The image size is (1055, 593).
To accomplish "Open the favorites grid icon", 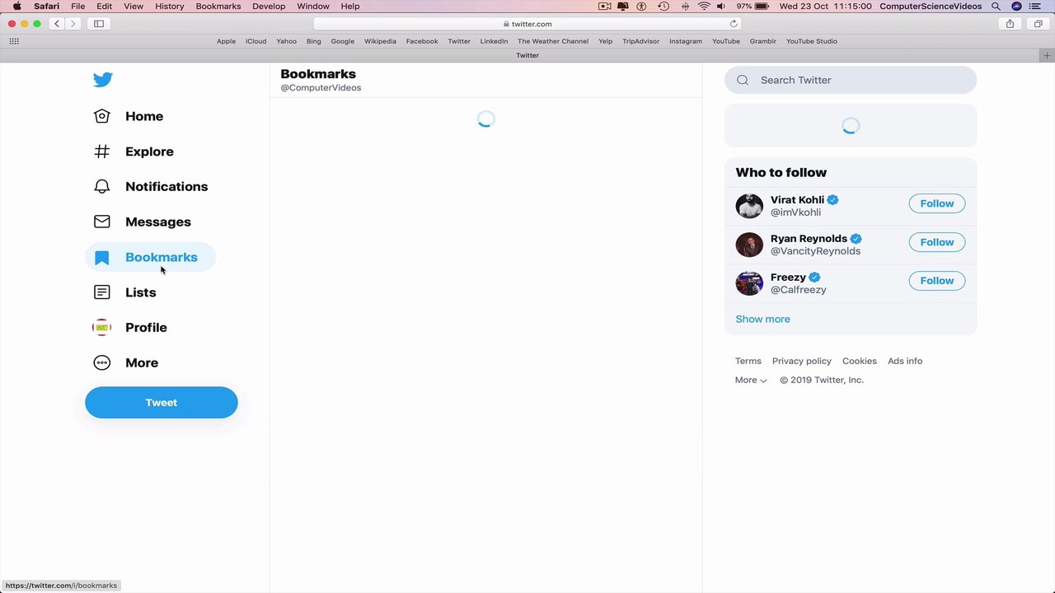I will [x=14, y=41].
